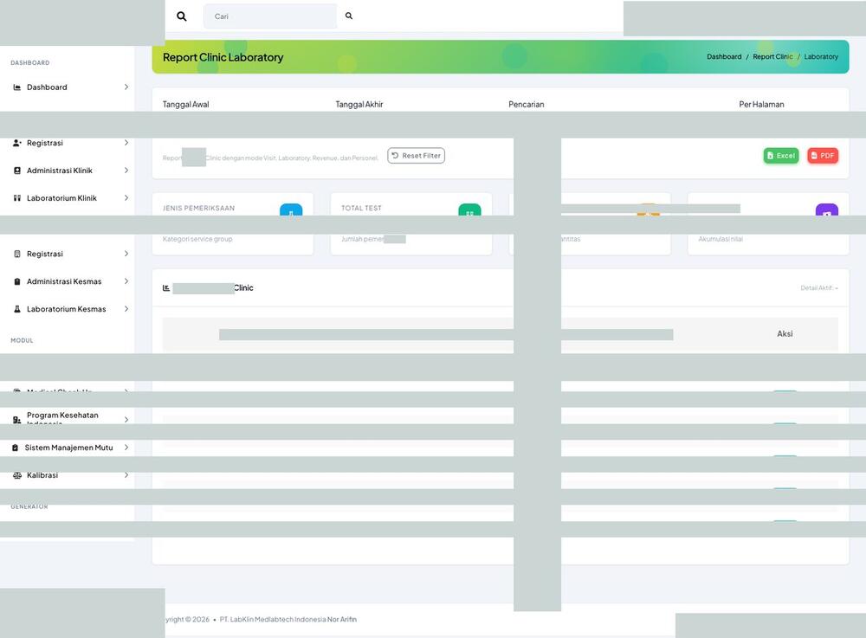Click the Sistem Manajemen Mutu icon

(15, 448)
